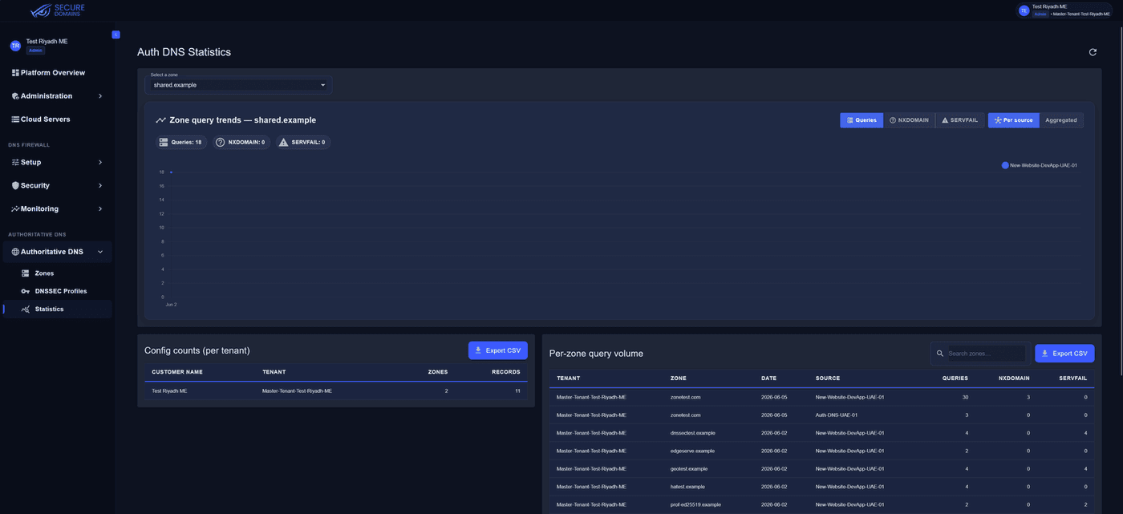Image resolution: width=1123 pixels, height=514 pixels.
Task: Open the user profile chip at top right
Action: click(x=1063, y=10)
